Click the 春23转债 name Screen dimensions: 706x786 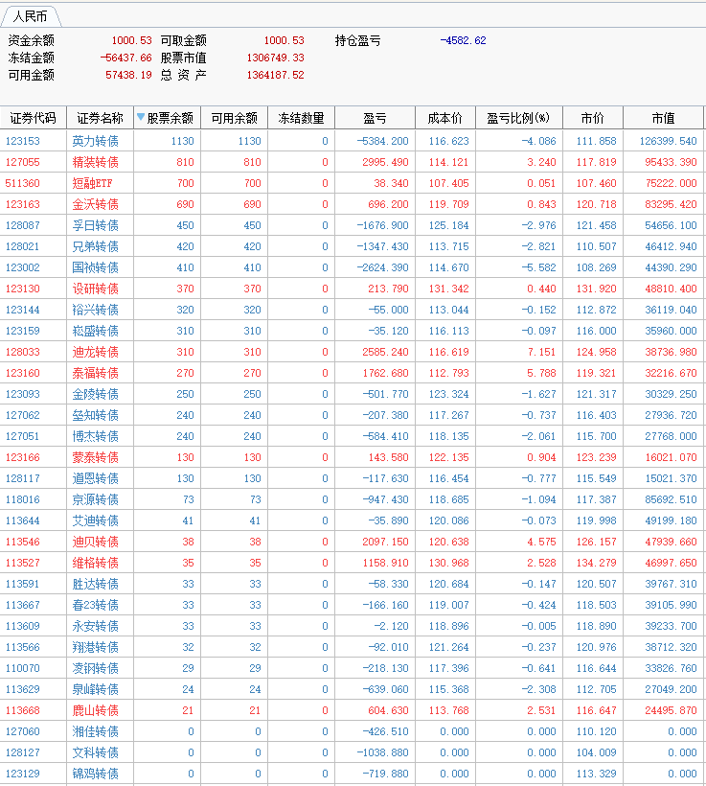tap(95, 605)
